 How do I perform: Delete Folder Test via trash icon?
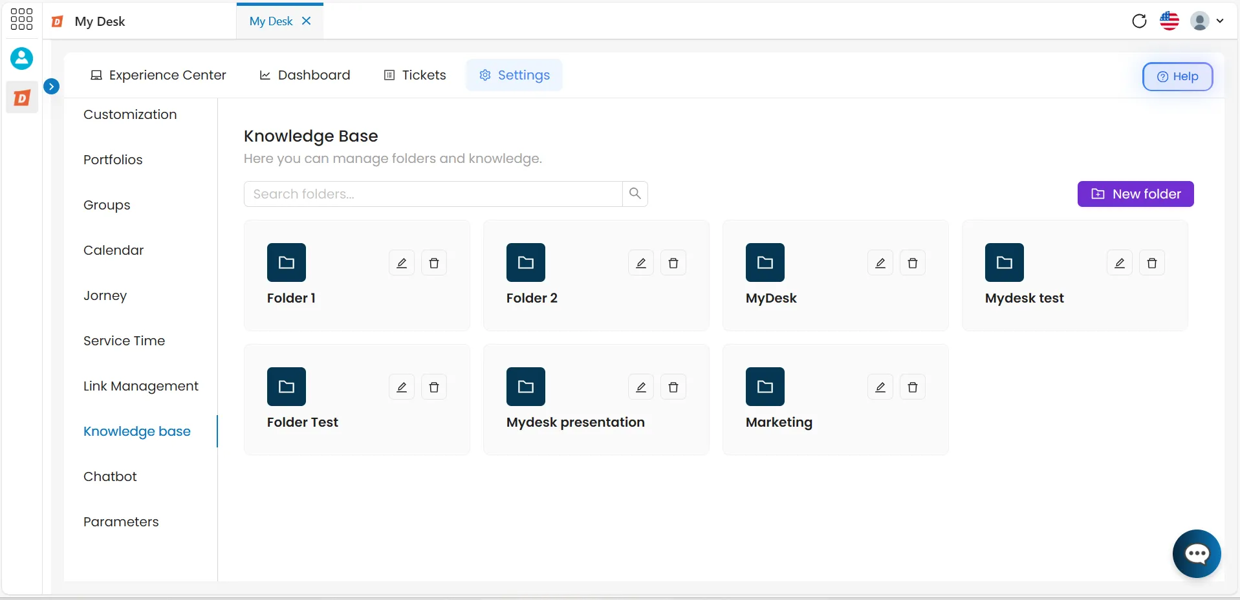434,387
